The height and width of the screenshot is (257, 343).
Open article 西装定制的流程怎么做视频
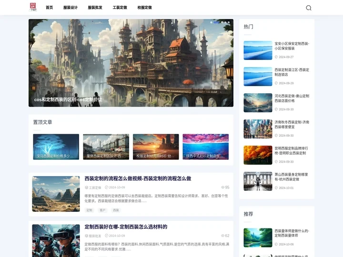[138, 178]
